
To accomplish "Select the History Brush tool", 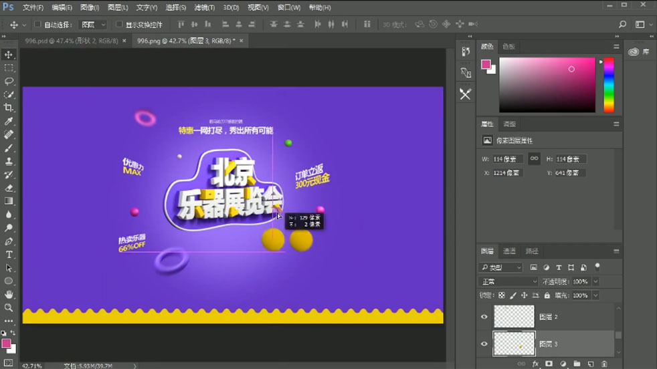I will point(9,174).
